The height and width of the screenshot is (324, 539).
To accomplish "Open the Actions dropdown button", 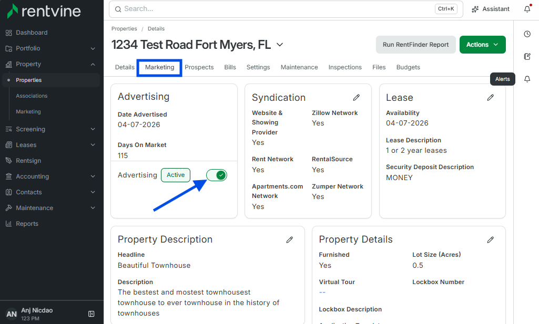I will coord(482,45).
